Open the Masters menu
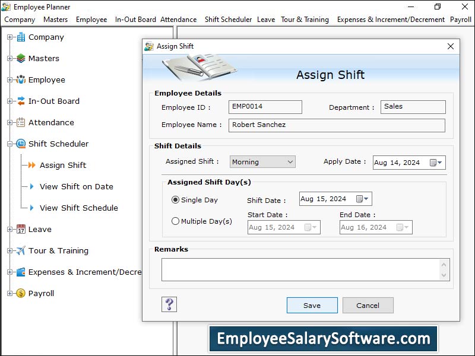The height and width of the screenshot is (356, 475). pyautogui.click(x=55, y=20)
